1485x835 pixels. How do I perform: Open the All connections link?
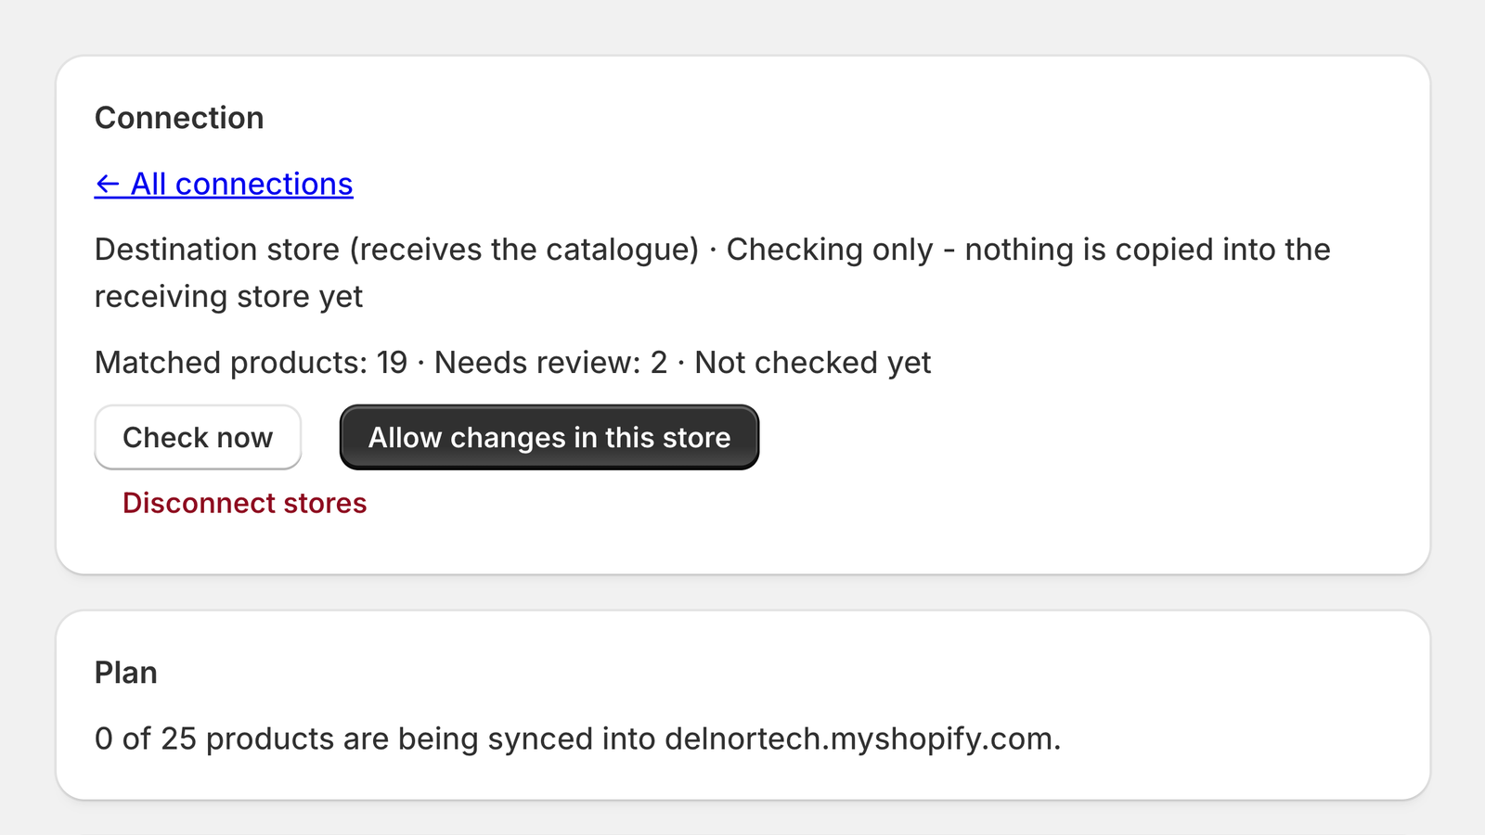pyautogui.click(x=224, y=185)
